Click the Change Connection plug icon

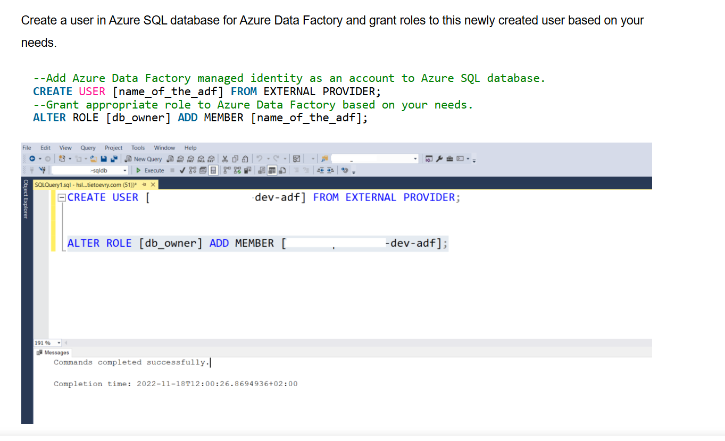(43, 170)
